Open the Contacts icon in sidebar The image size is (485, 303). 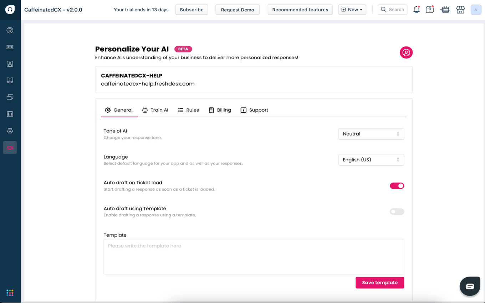[x=10, y=64]
